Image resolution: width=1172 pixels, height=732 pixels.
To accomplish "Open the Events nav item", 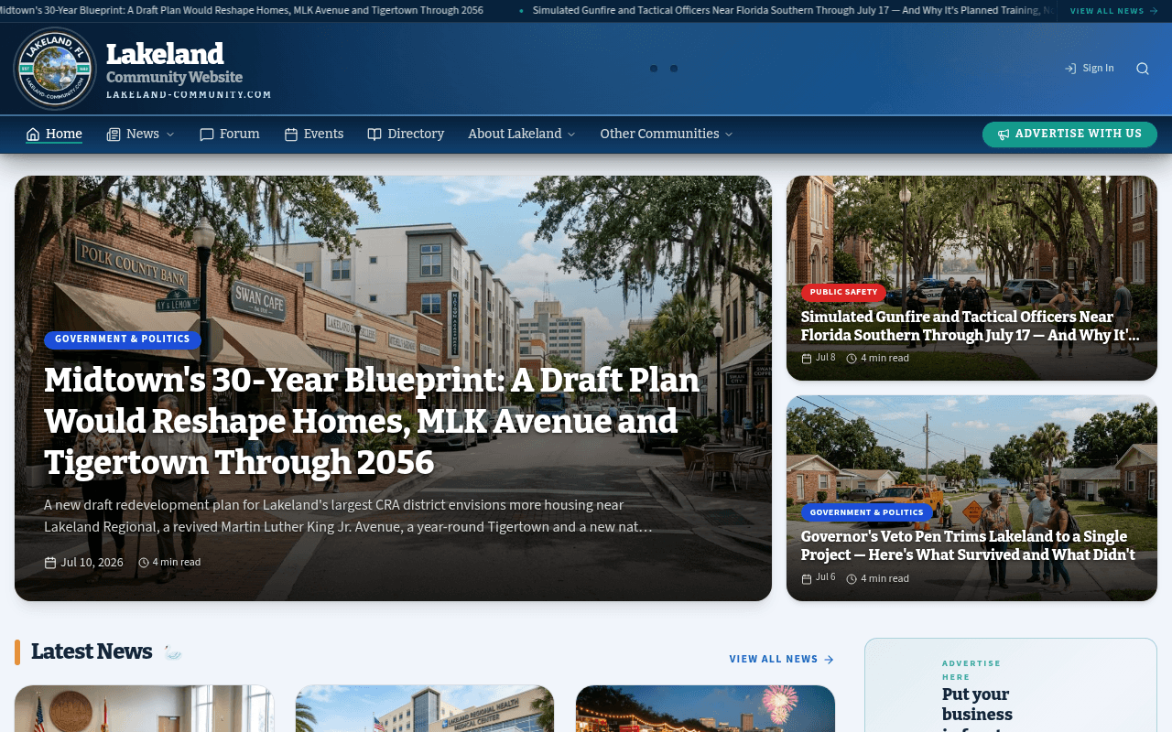I will [x=314, y=135].
